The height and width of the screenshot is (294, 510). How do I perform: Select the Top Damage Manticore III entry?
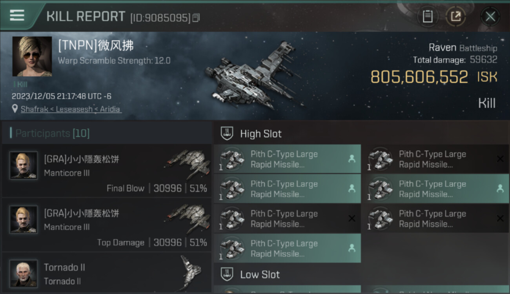[107, 225]
